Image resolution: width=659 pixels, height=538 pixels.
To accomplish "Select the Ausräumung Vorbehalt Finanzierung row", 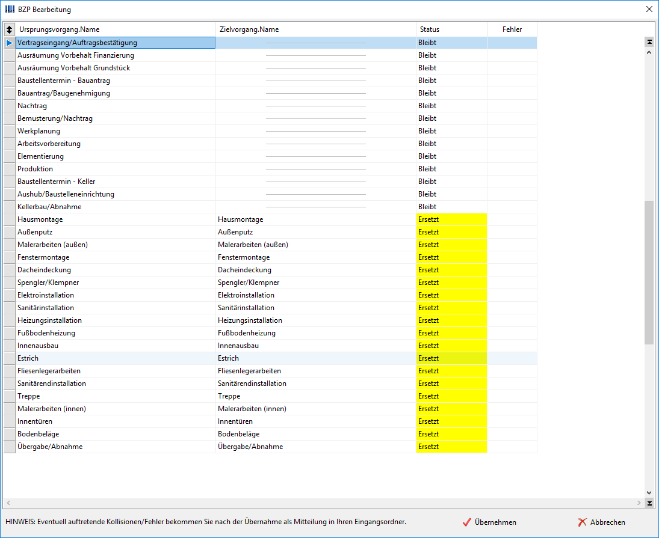I will 270,55.
